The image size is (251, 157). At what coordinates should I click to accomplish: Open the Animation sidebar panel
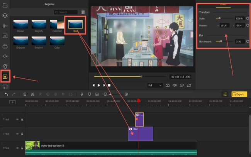[x=5, y=66]
